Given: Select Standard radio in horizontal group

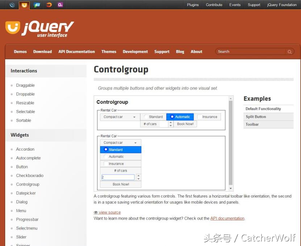Looking at the screenshot, I should point(153,117).
